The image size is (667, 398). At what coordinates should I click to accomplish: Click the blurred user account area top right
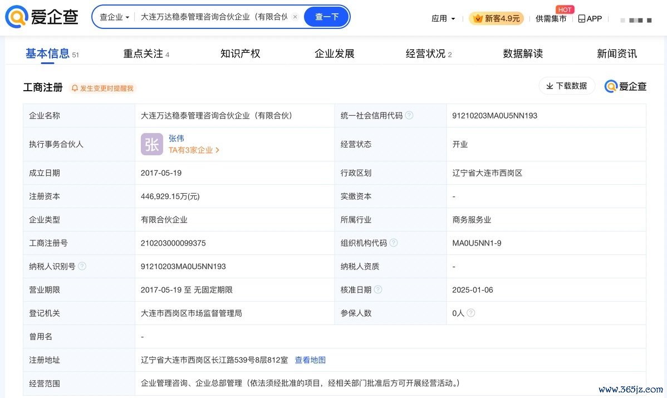636,20
